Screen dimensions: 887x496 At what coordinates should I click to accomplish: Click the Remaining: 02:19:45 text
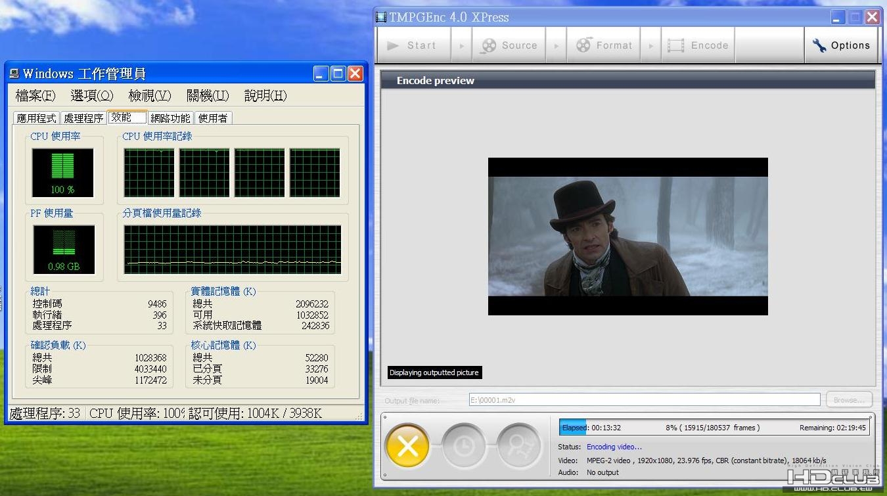click(x=832, y=428)
